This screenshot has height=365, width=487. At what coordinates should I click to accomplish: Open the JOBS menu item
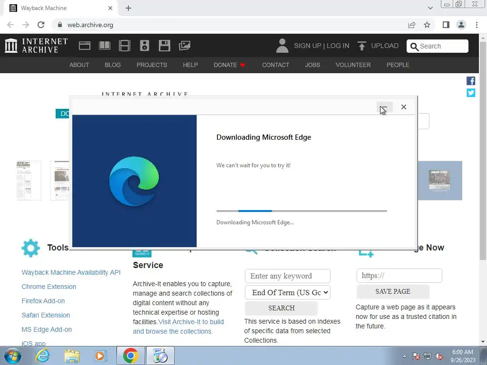click(x=312, y=65)
